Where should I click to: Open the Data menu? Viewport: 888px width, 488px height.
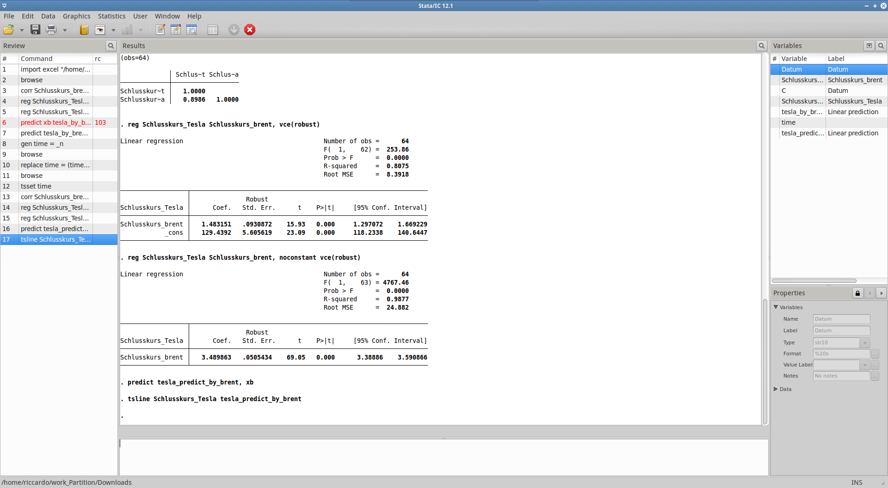48,16
